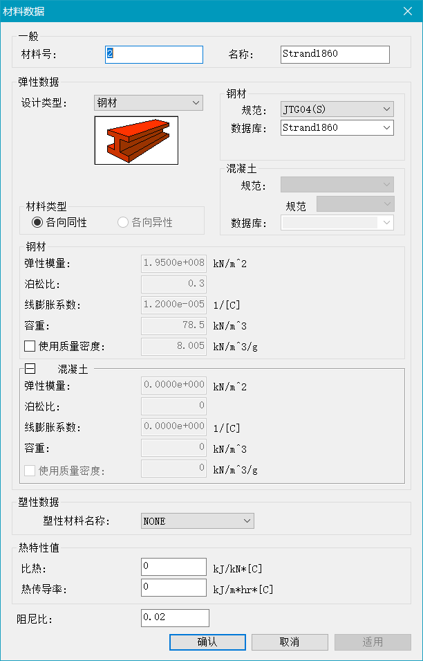Open the 钢材 数据库 Strand1860 combo box

click(337, 127)
